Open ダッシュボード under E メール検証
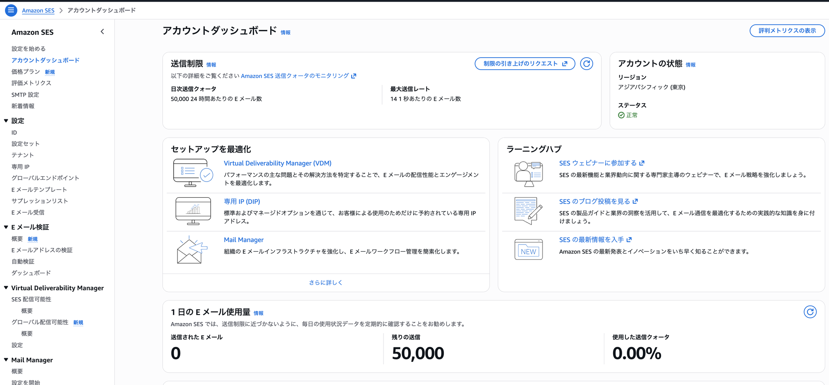Screen dimensions: 829x385 coord(32,273)
